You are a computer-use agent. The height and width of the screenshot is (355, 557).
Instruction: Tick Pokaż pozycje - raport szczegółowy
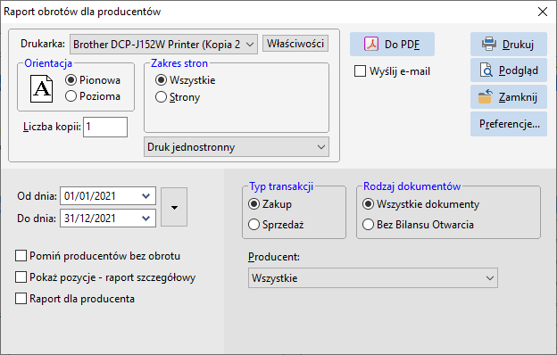[21, 277]
